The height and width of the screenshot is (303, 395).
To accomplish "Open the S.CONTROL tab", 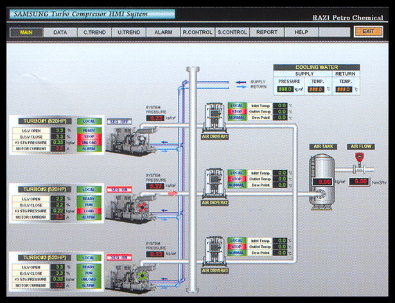I will [233, 33].
